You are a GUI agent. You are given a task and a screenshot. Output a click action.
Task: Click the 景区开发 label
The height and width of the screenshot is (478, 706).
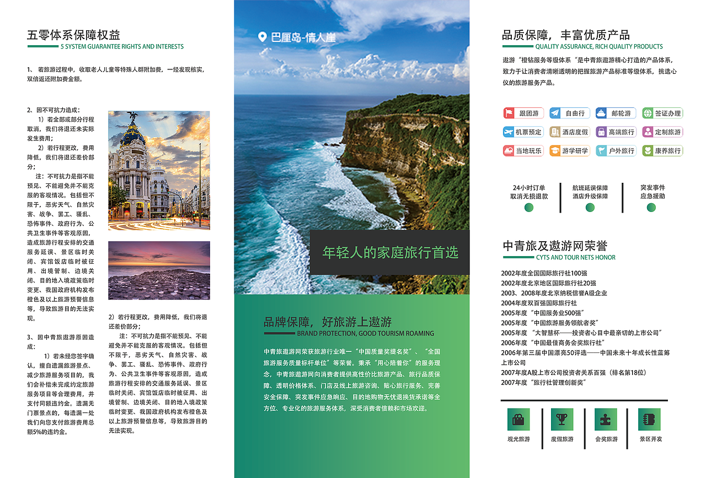tap(650, 439)
